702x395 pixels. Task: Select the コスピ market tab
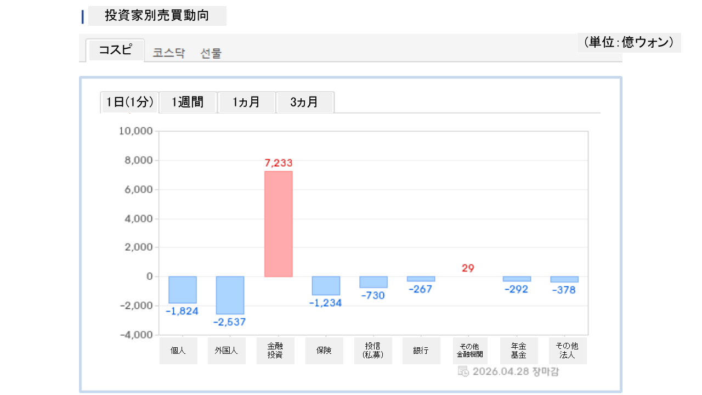pyautogui.click(x=116, y=50)
